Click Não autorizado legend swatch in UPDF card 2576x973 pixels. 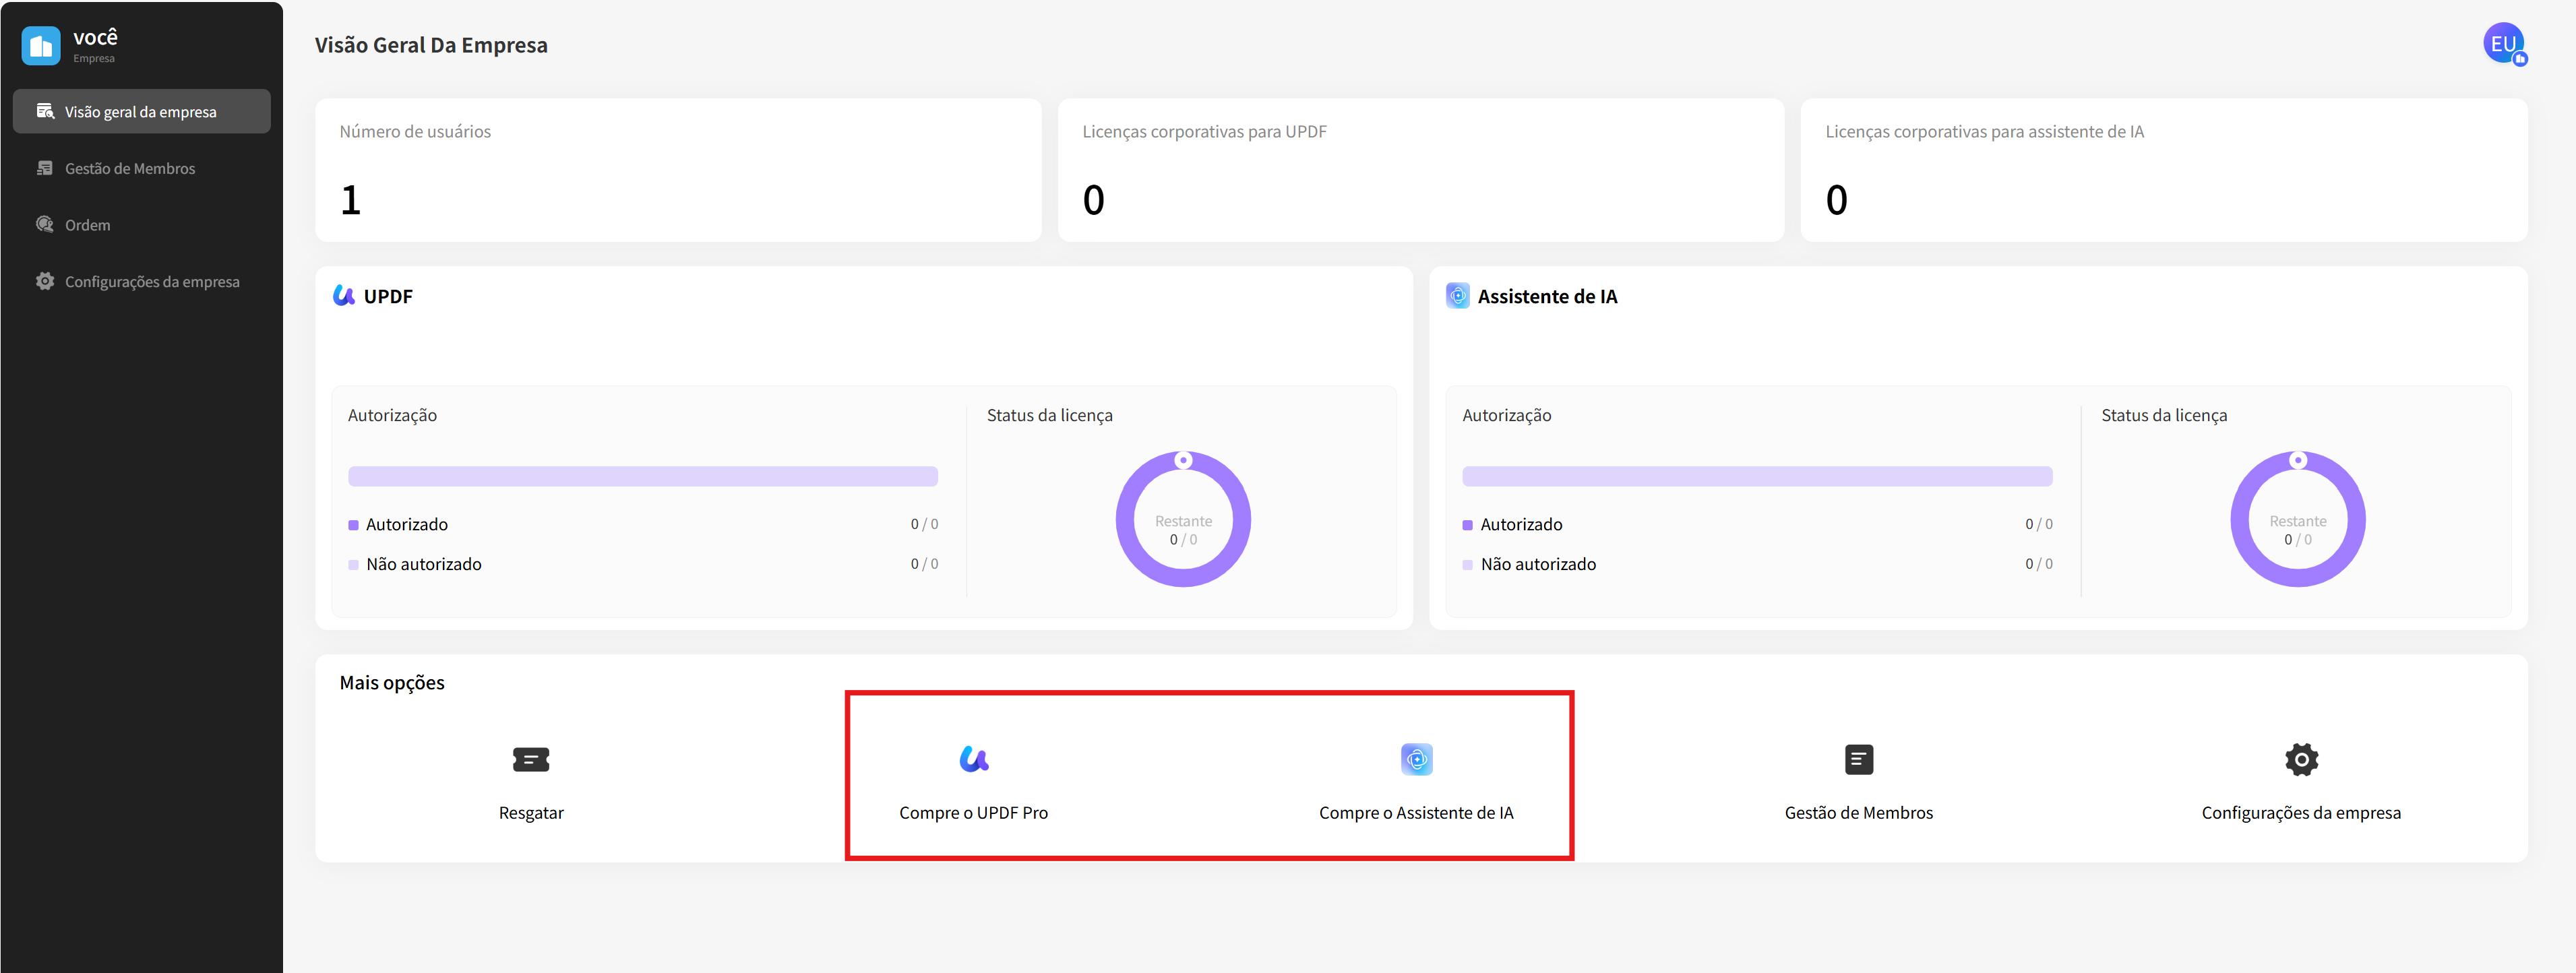[x=353, y=565]
